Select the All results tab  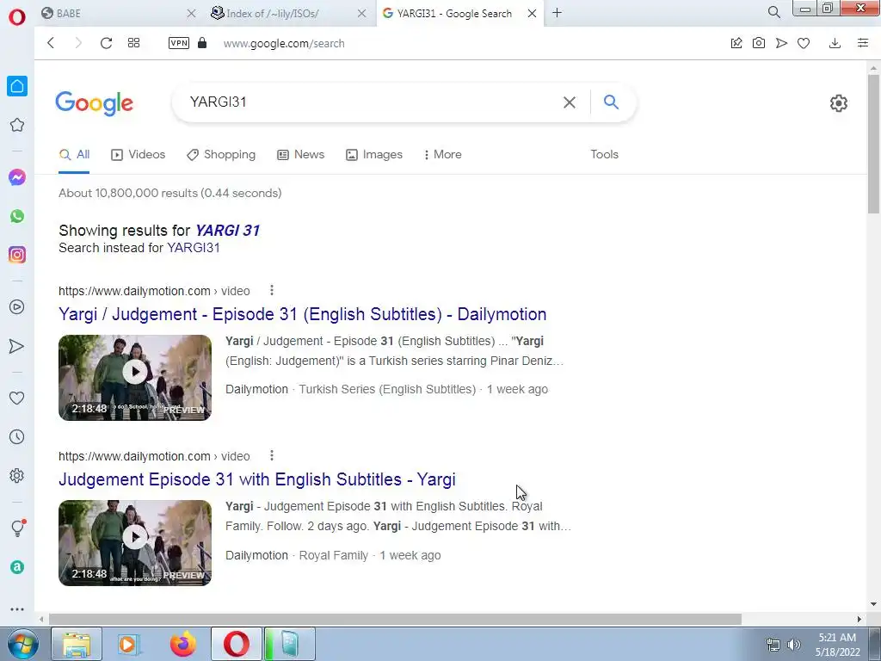74,155
